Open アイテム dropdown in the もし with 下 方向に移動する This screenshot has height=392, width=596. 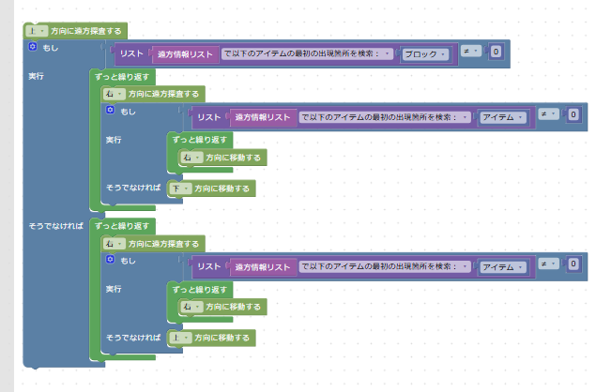[x=503, y=117]
